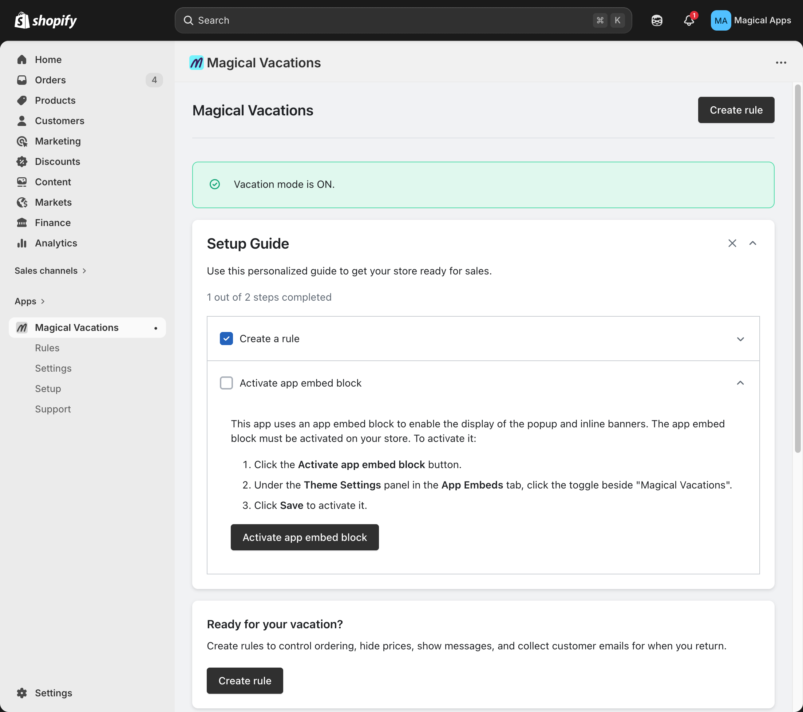Click the Customers icon
The image size is (803, 712).
tap(22, 120)
